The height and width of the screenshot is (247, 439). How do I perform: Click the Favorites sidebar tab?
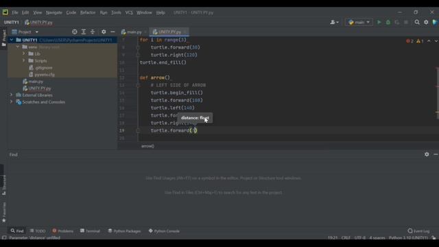click(3, 213)
